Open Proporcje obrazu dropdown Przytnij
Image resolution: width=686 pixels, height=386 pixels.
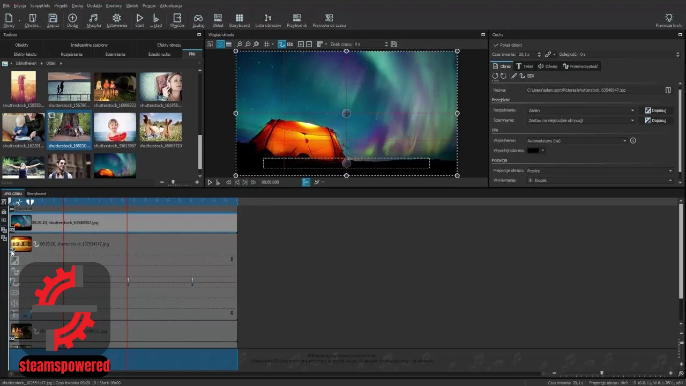point(599,170)
